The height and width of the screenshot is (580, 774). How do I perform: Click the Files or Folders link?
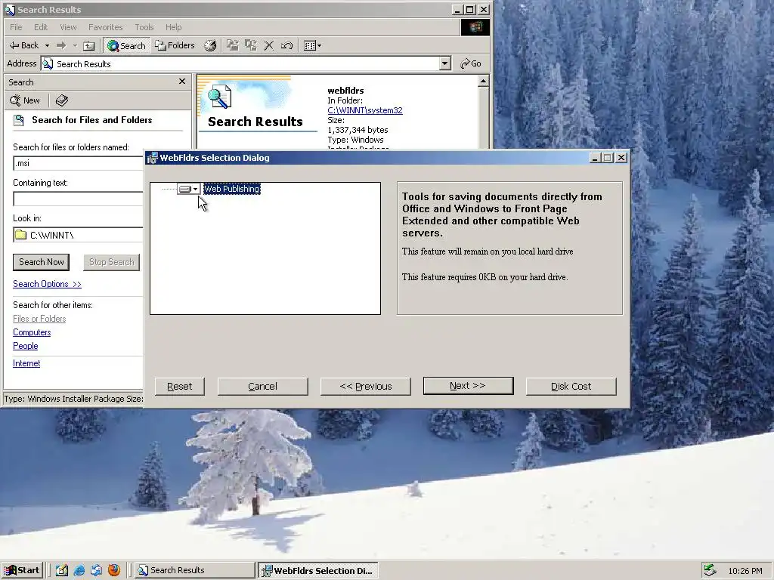pyautogui.click(x=39, y=319)
